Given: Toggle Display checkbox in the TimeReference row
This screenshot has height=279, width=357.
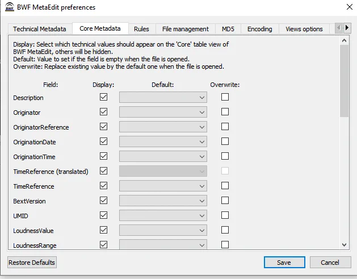Looking at the screenshot, I should tap(104, 186).
